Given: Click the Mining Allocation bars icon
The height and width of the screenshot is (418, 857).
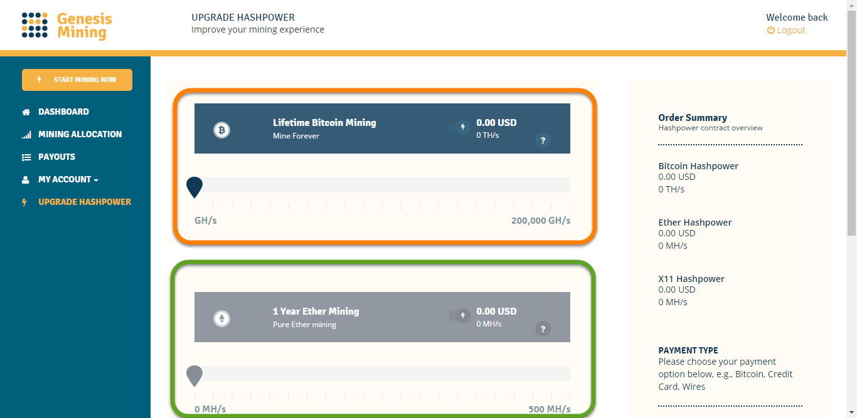Looking at the screenshot, I should pos(26,135).
